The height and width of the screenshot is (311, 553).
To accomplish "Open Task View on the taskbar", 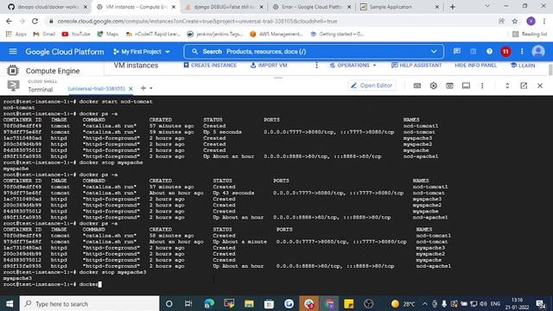I will pyautogui.click(x=188, y=303).
